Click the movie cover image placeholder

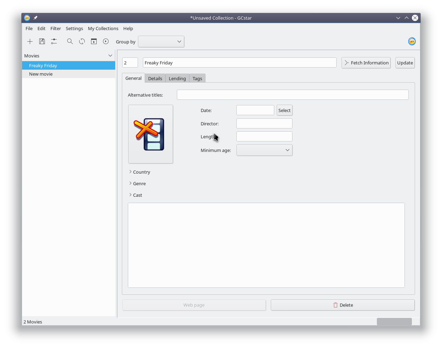[151, 134]
